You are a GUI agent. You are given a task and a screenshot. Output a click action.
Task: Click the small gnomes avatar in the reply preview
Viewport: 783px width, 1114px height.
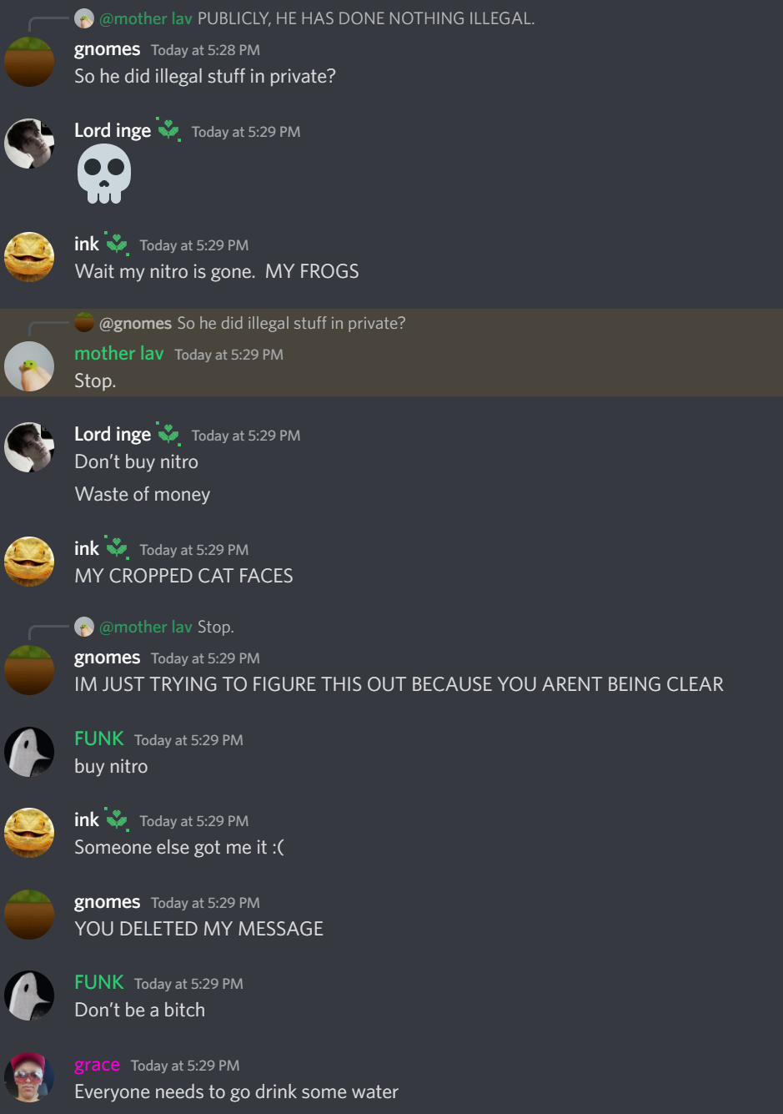84,322
